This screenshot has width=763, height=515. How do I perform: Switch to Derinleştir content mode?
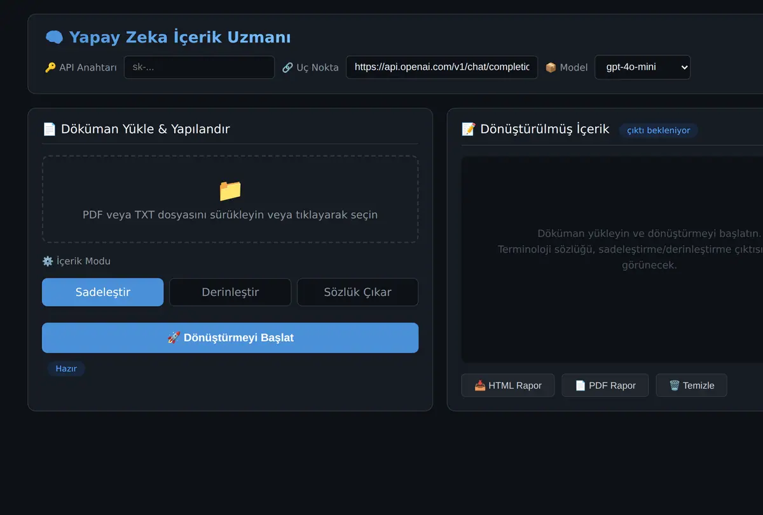[x=230, y=292]
